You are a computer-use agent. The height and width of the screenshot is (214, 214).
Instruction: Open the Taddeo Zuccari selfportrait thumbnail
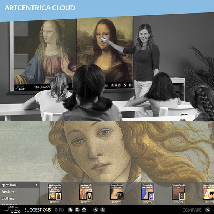(x=117, y=192)
